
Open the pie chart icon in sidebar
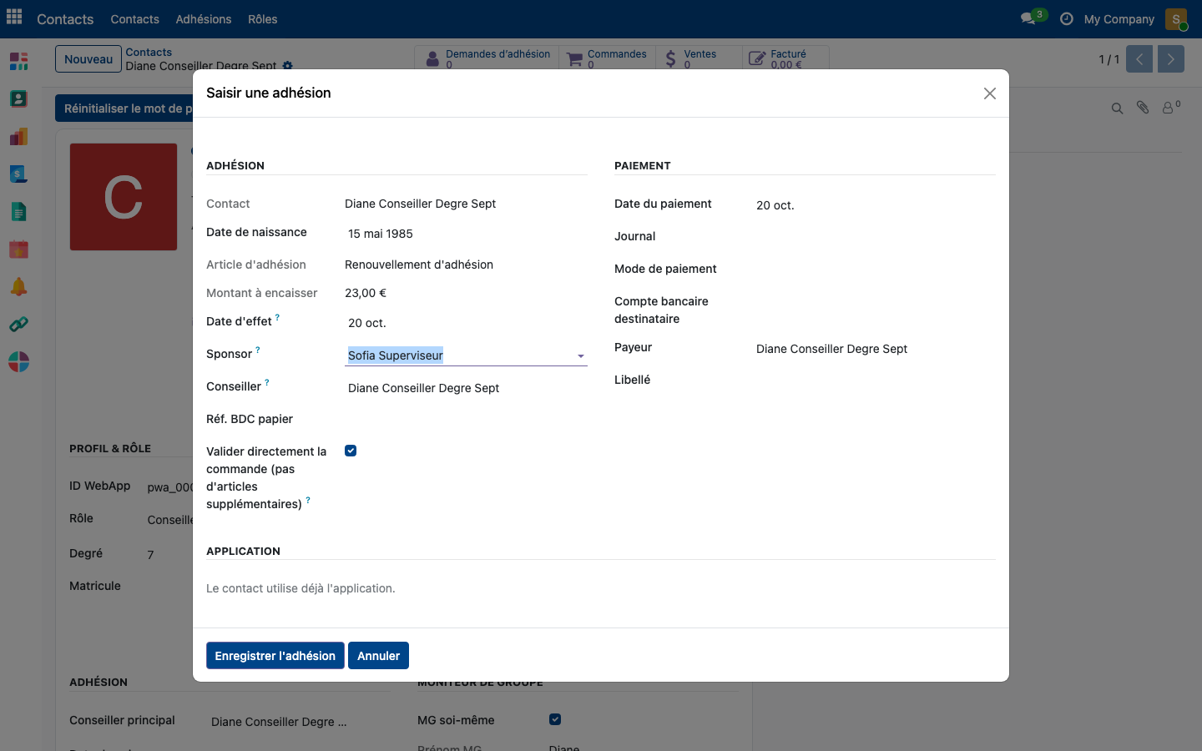(18, 361)
